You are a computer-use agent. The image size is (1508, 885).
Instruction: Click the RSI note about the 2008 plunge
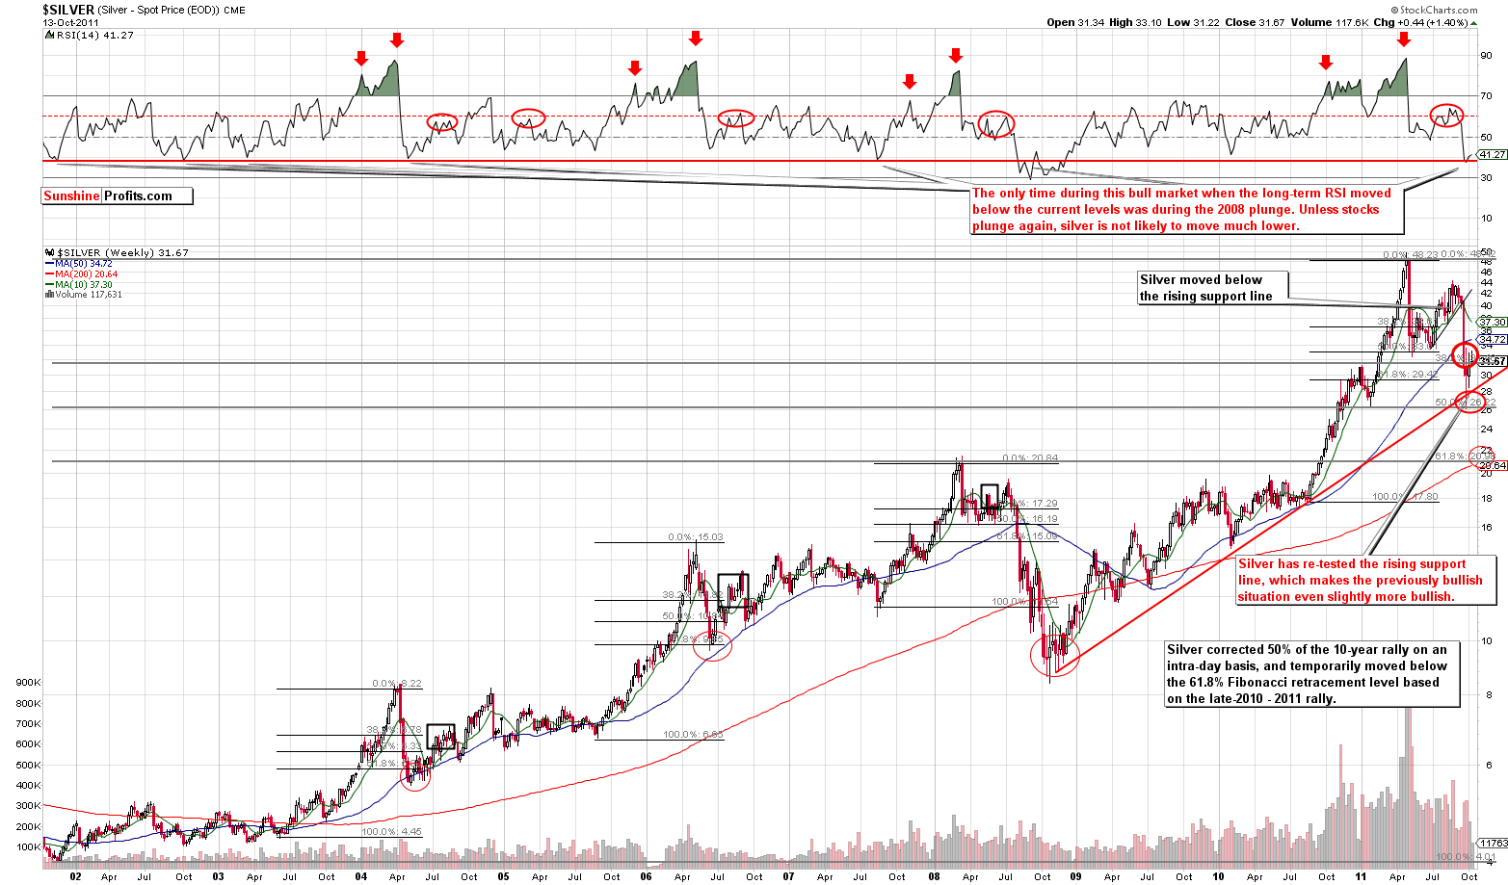[1185, 210]
